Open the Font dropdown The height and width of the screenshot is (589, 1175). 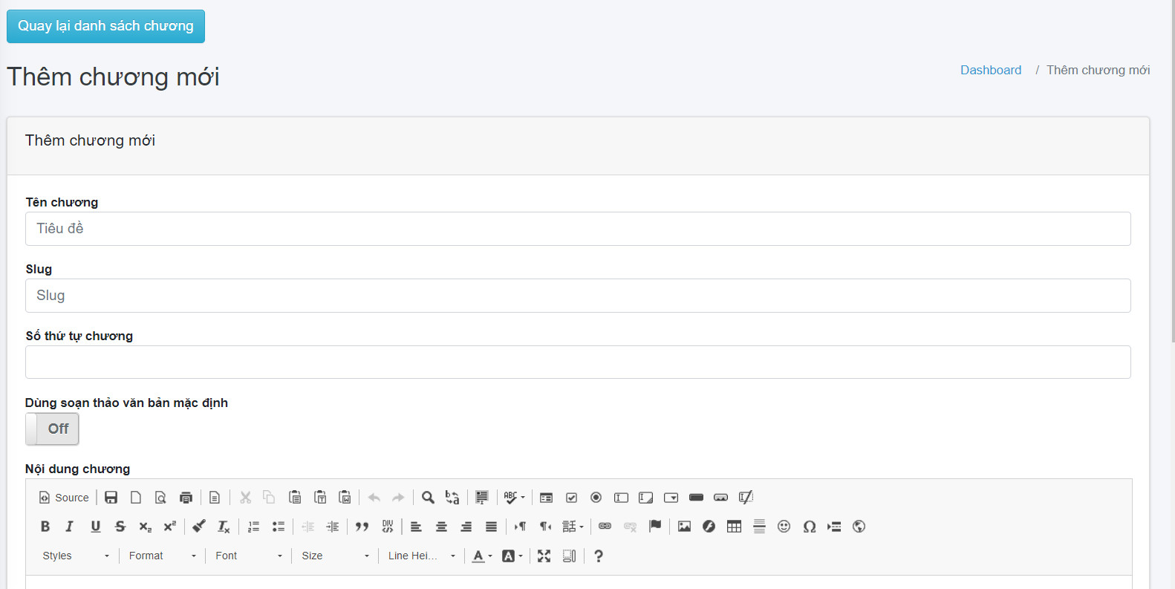tap(249, 556)
